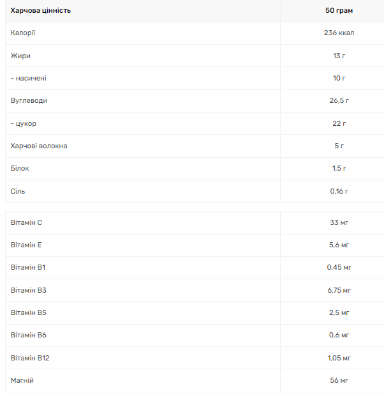Click the 'Вітамін E' row label
Screen dimensions: 384x393
click(26, 245)
